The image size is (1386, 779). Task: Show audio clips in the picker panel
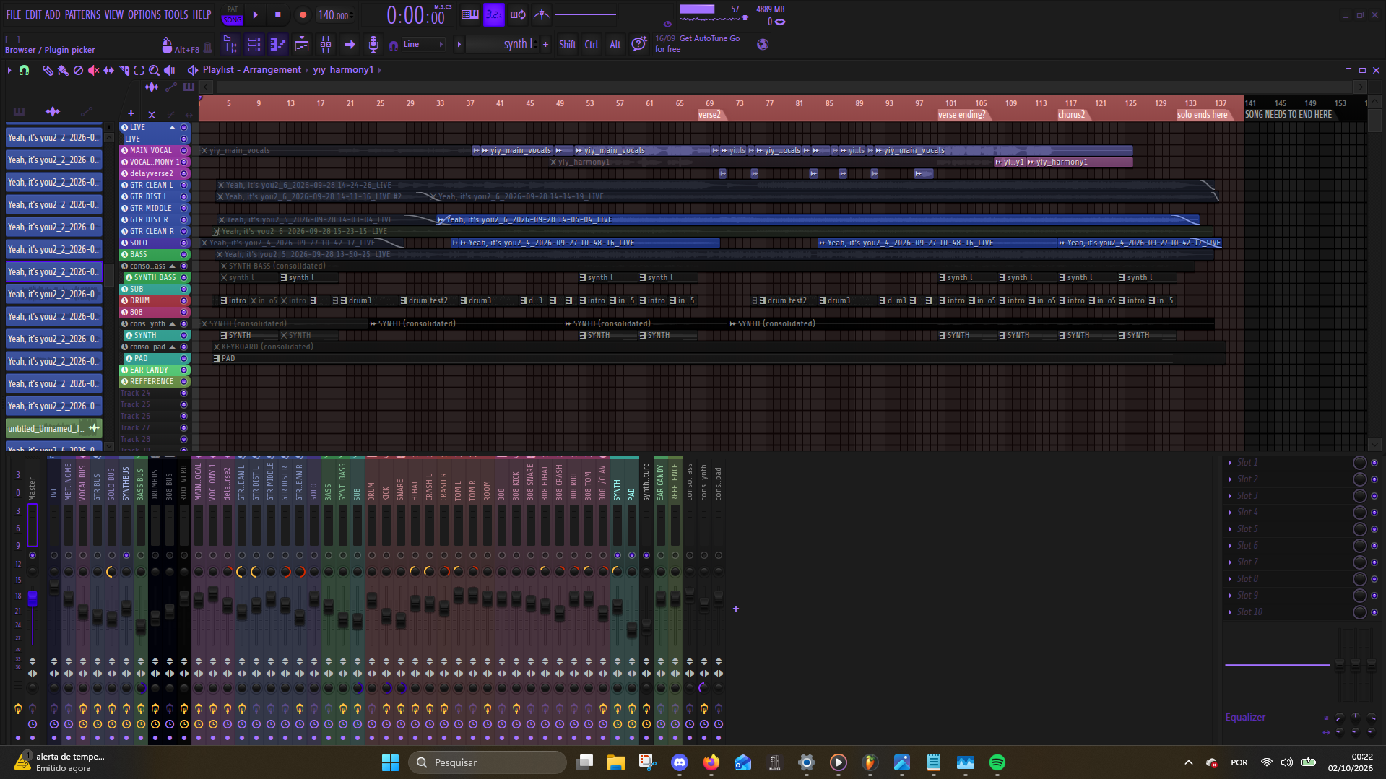[x=53, y=111]
